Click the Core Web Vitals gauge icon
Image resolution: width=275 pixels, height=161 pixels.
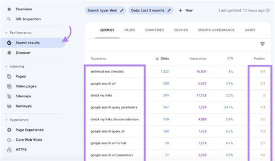(9, 140)
